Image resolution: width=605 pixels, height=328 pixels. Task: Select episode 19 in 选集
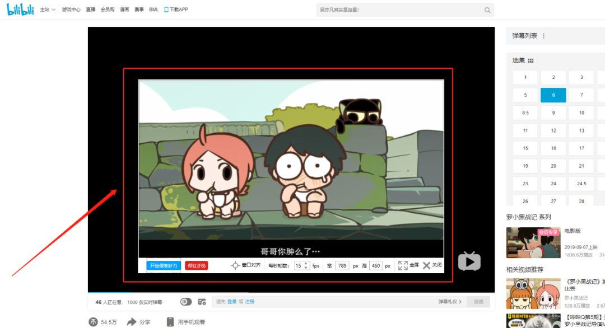[x=525, y=166]
